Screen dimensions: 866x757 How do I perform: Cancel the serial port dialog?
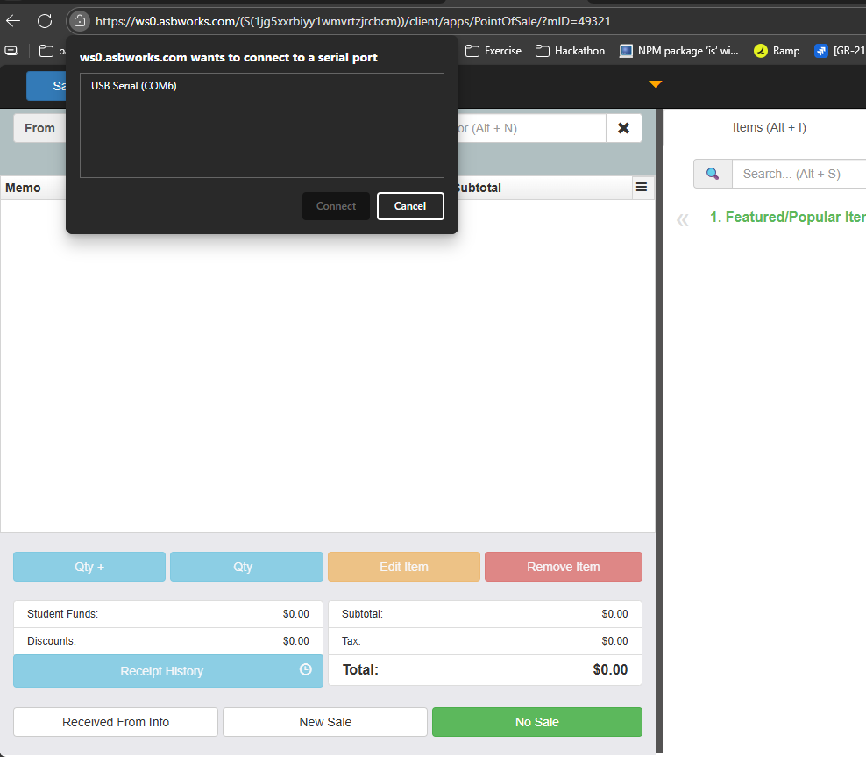[x=410, y=206]
